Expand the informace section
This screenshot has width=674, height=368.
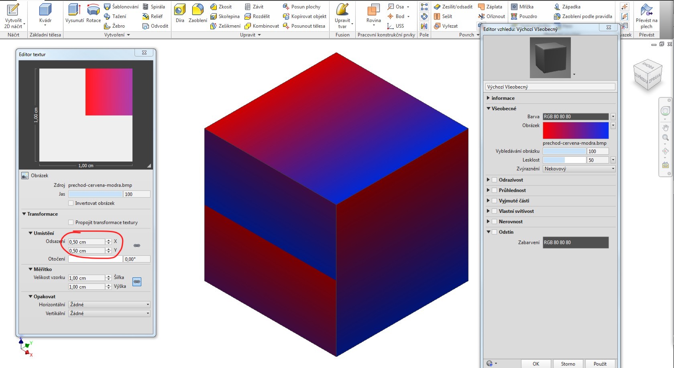(488, 98)
